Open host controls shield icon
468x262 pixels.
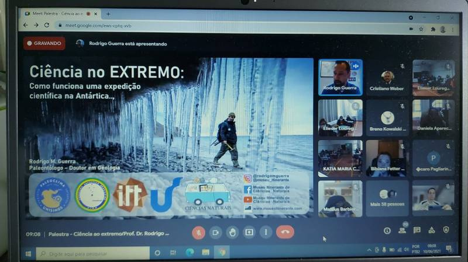click(446, 229)
